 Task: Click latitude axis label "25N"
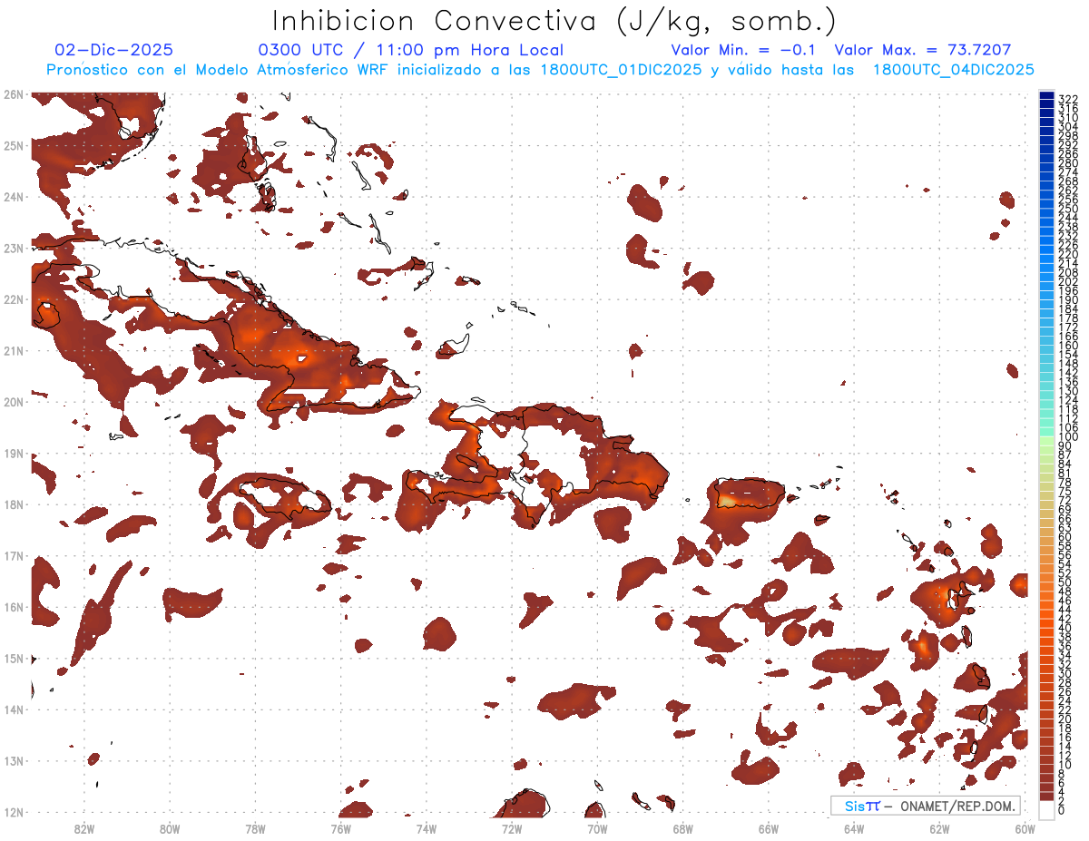point(13,145)
